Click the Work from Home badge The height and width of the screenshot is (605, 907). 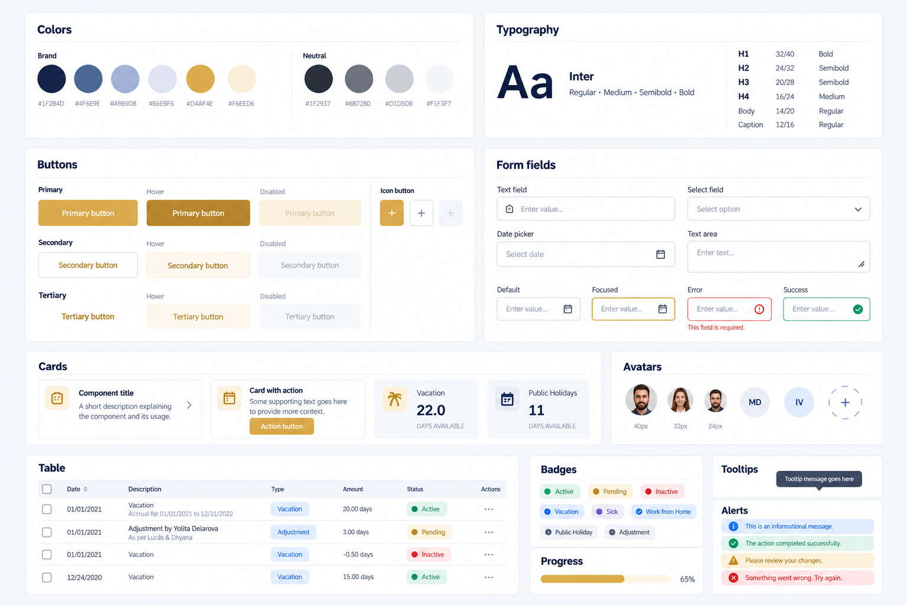664,512
